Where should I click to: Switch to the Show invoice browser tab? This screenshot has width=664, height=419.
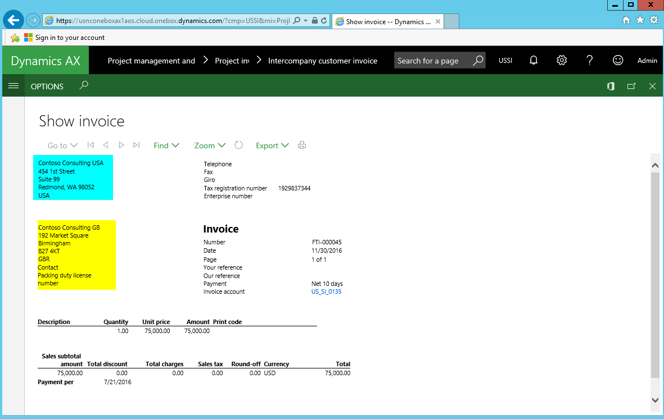click(388, 22)
